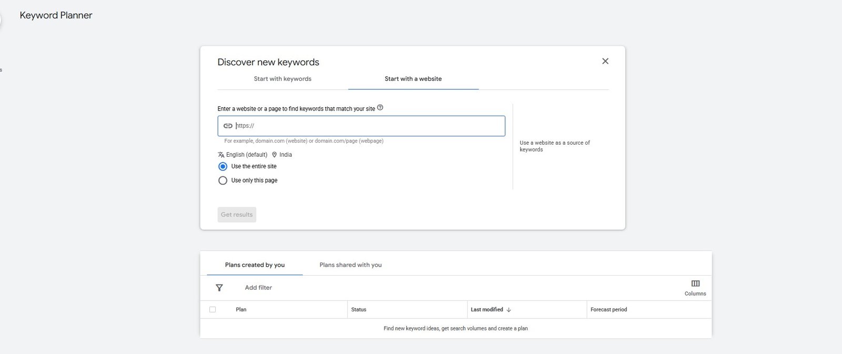Open the Columns selector

(695, 288)
